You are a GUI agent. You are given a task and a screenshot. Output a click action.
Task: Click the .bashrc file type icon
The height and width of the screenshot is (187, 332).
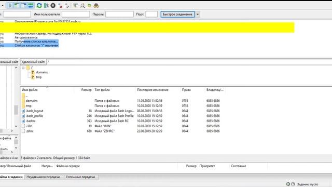[x=23, y=121]
